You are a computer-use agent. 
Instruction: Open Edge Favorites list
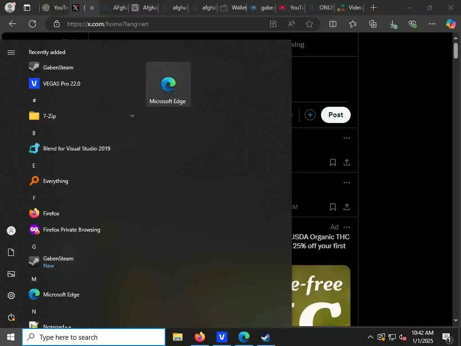[x=353, y=24]
